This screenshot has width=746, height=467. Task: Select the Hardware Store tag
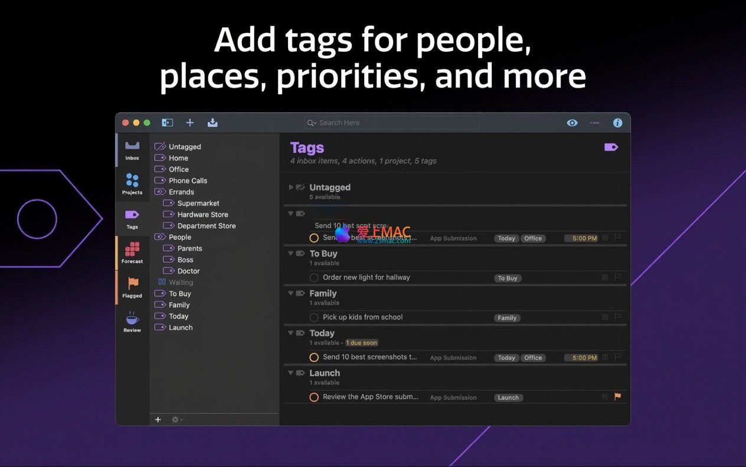202,215
